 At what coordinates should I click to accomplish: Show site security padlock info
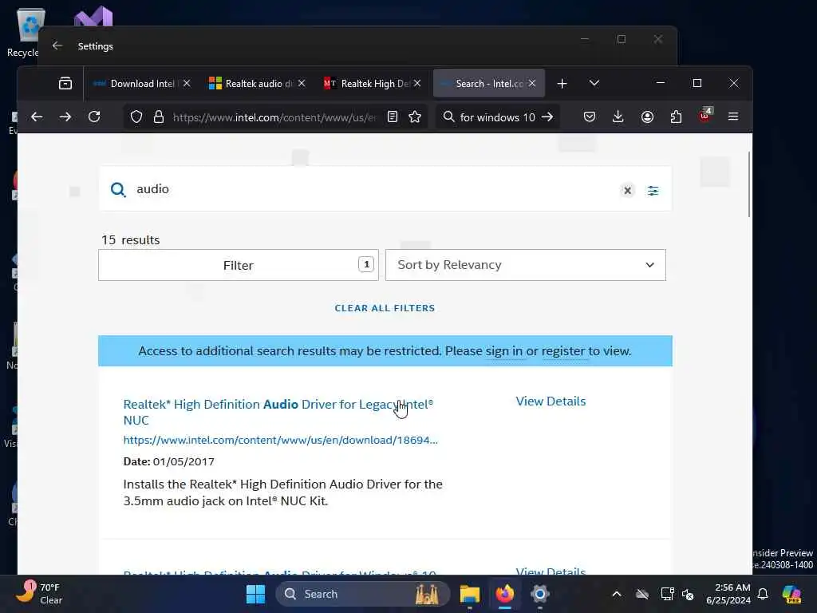(159, 117)
